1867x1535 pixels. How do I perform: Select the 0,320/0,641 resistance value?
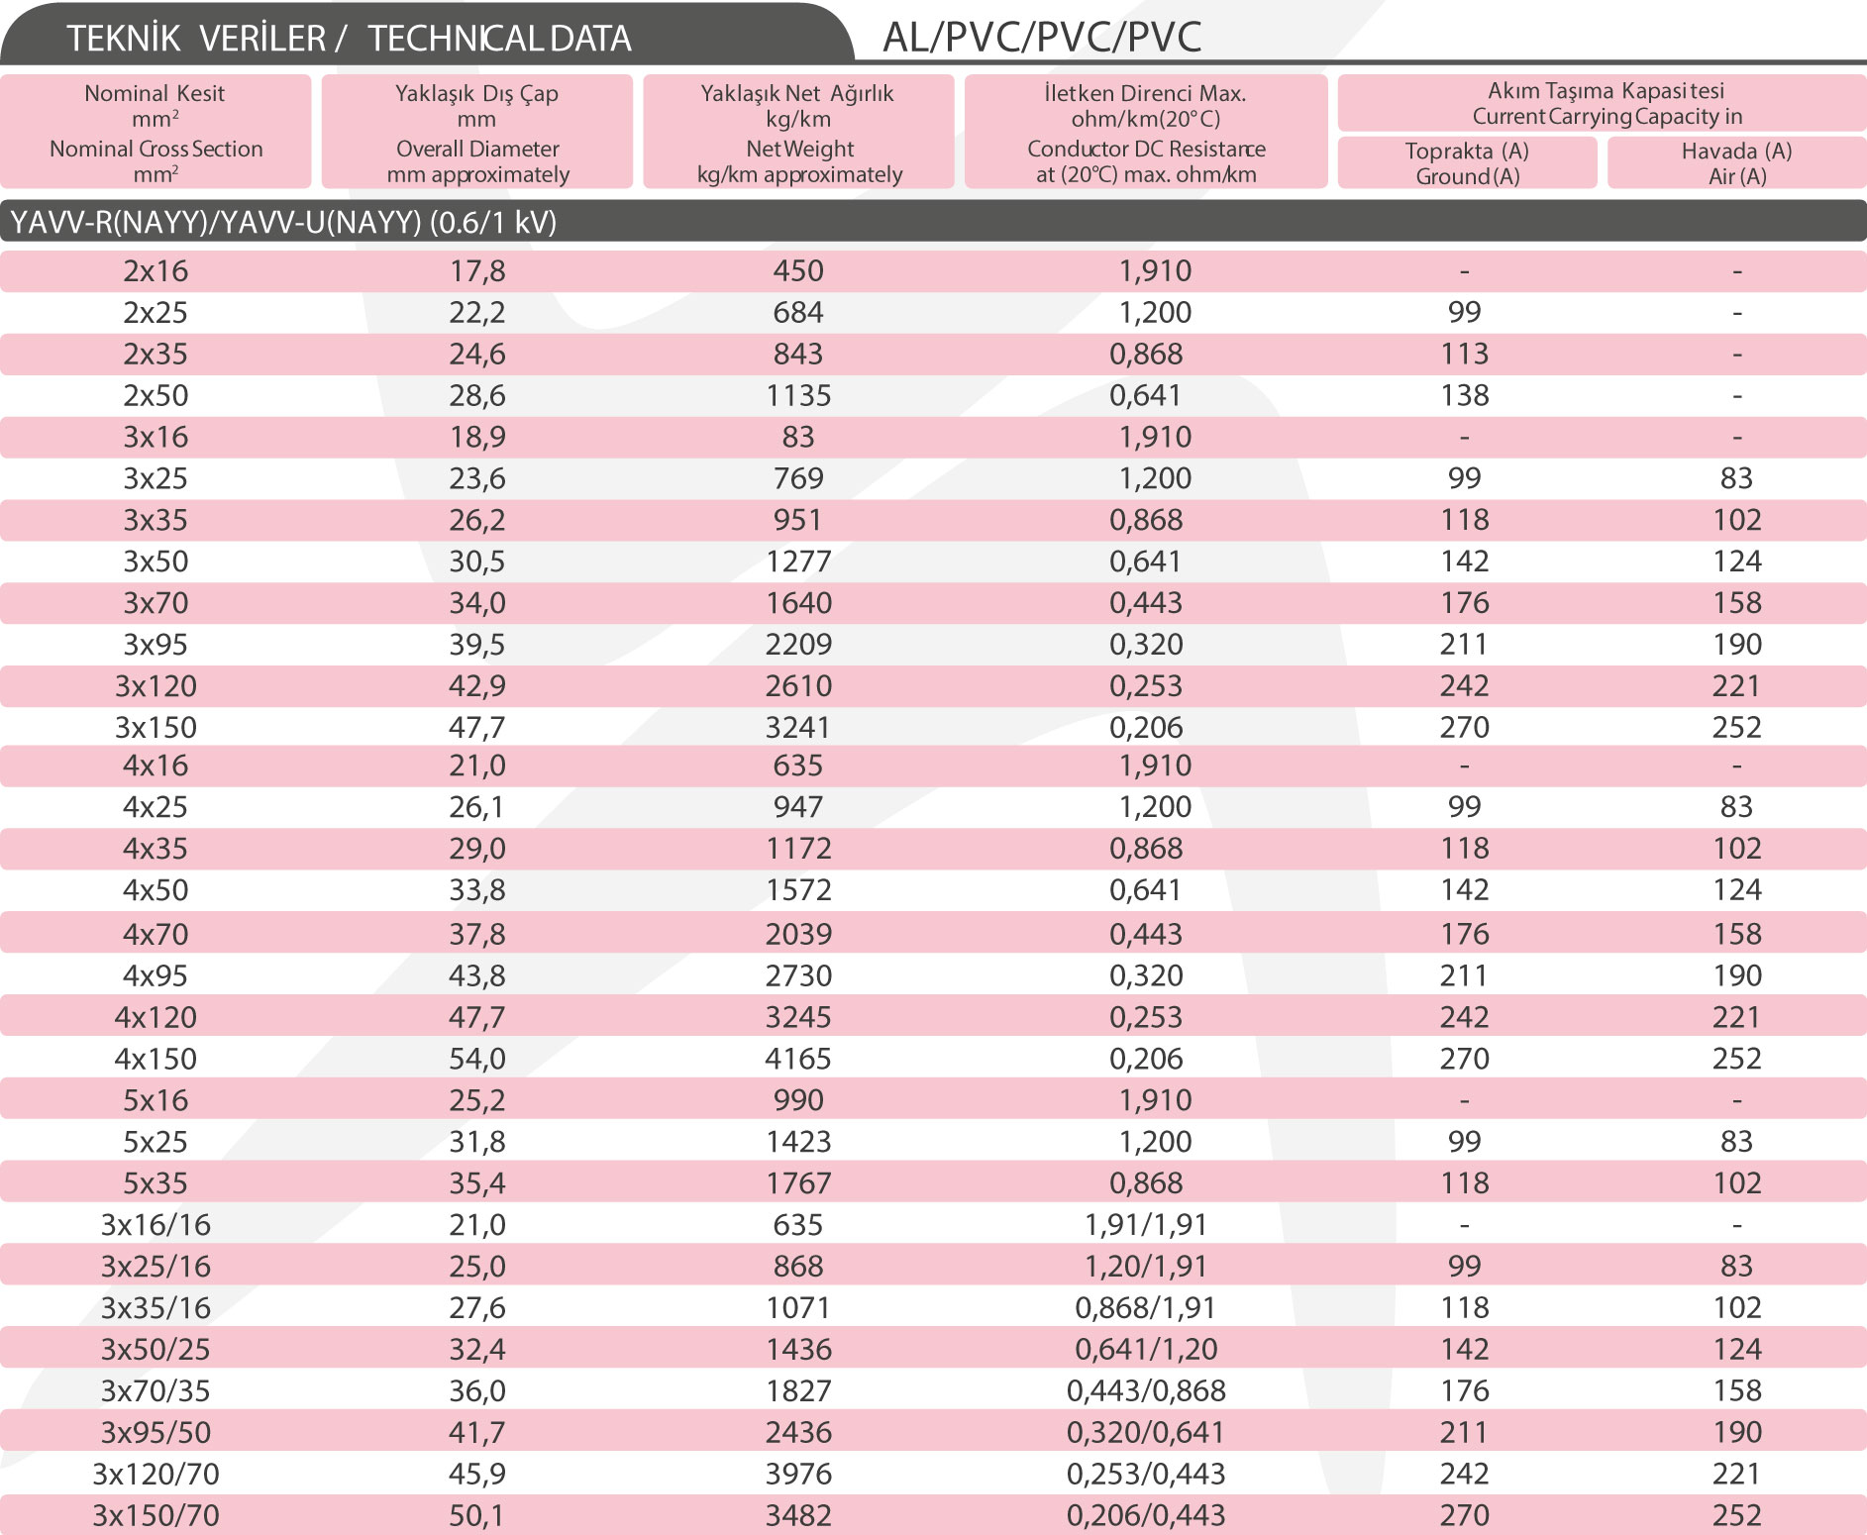[x=1146, y=1432]
